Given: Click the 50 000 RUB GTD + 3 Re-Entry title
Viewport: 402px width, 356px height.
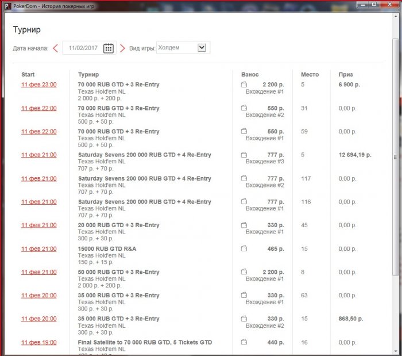Looking at the screenshot, I should 118,272.
